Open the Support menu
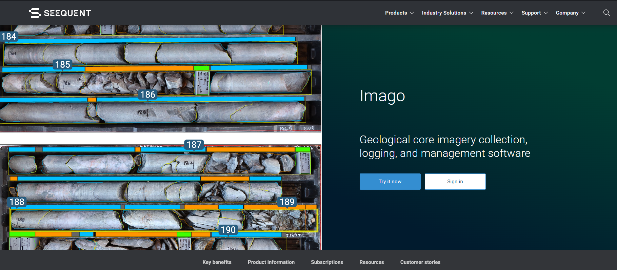Screen dimensions: 617x270 [x=531, y=13]
